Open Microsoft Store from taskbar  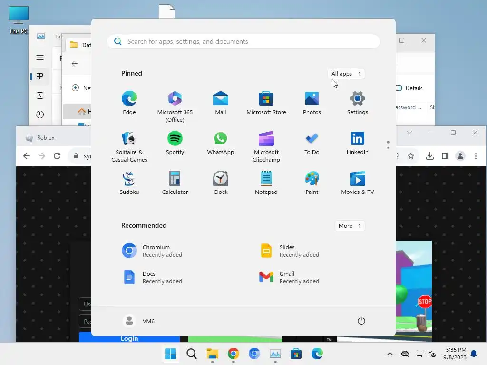coord(296,354)
